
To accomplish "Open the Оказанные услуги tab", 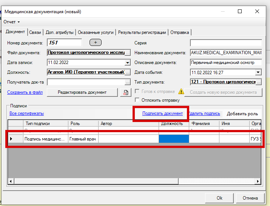I will pyautogui.click(x=96, y=32).
